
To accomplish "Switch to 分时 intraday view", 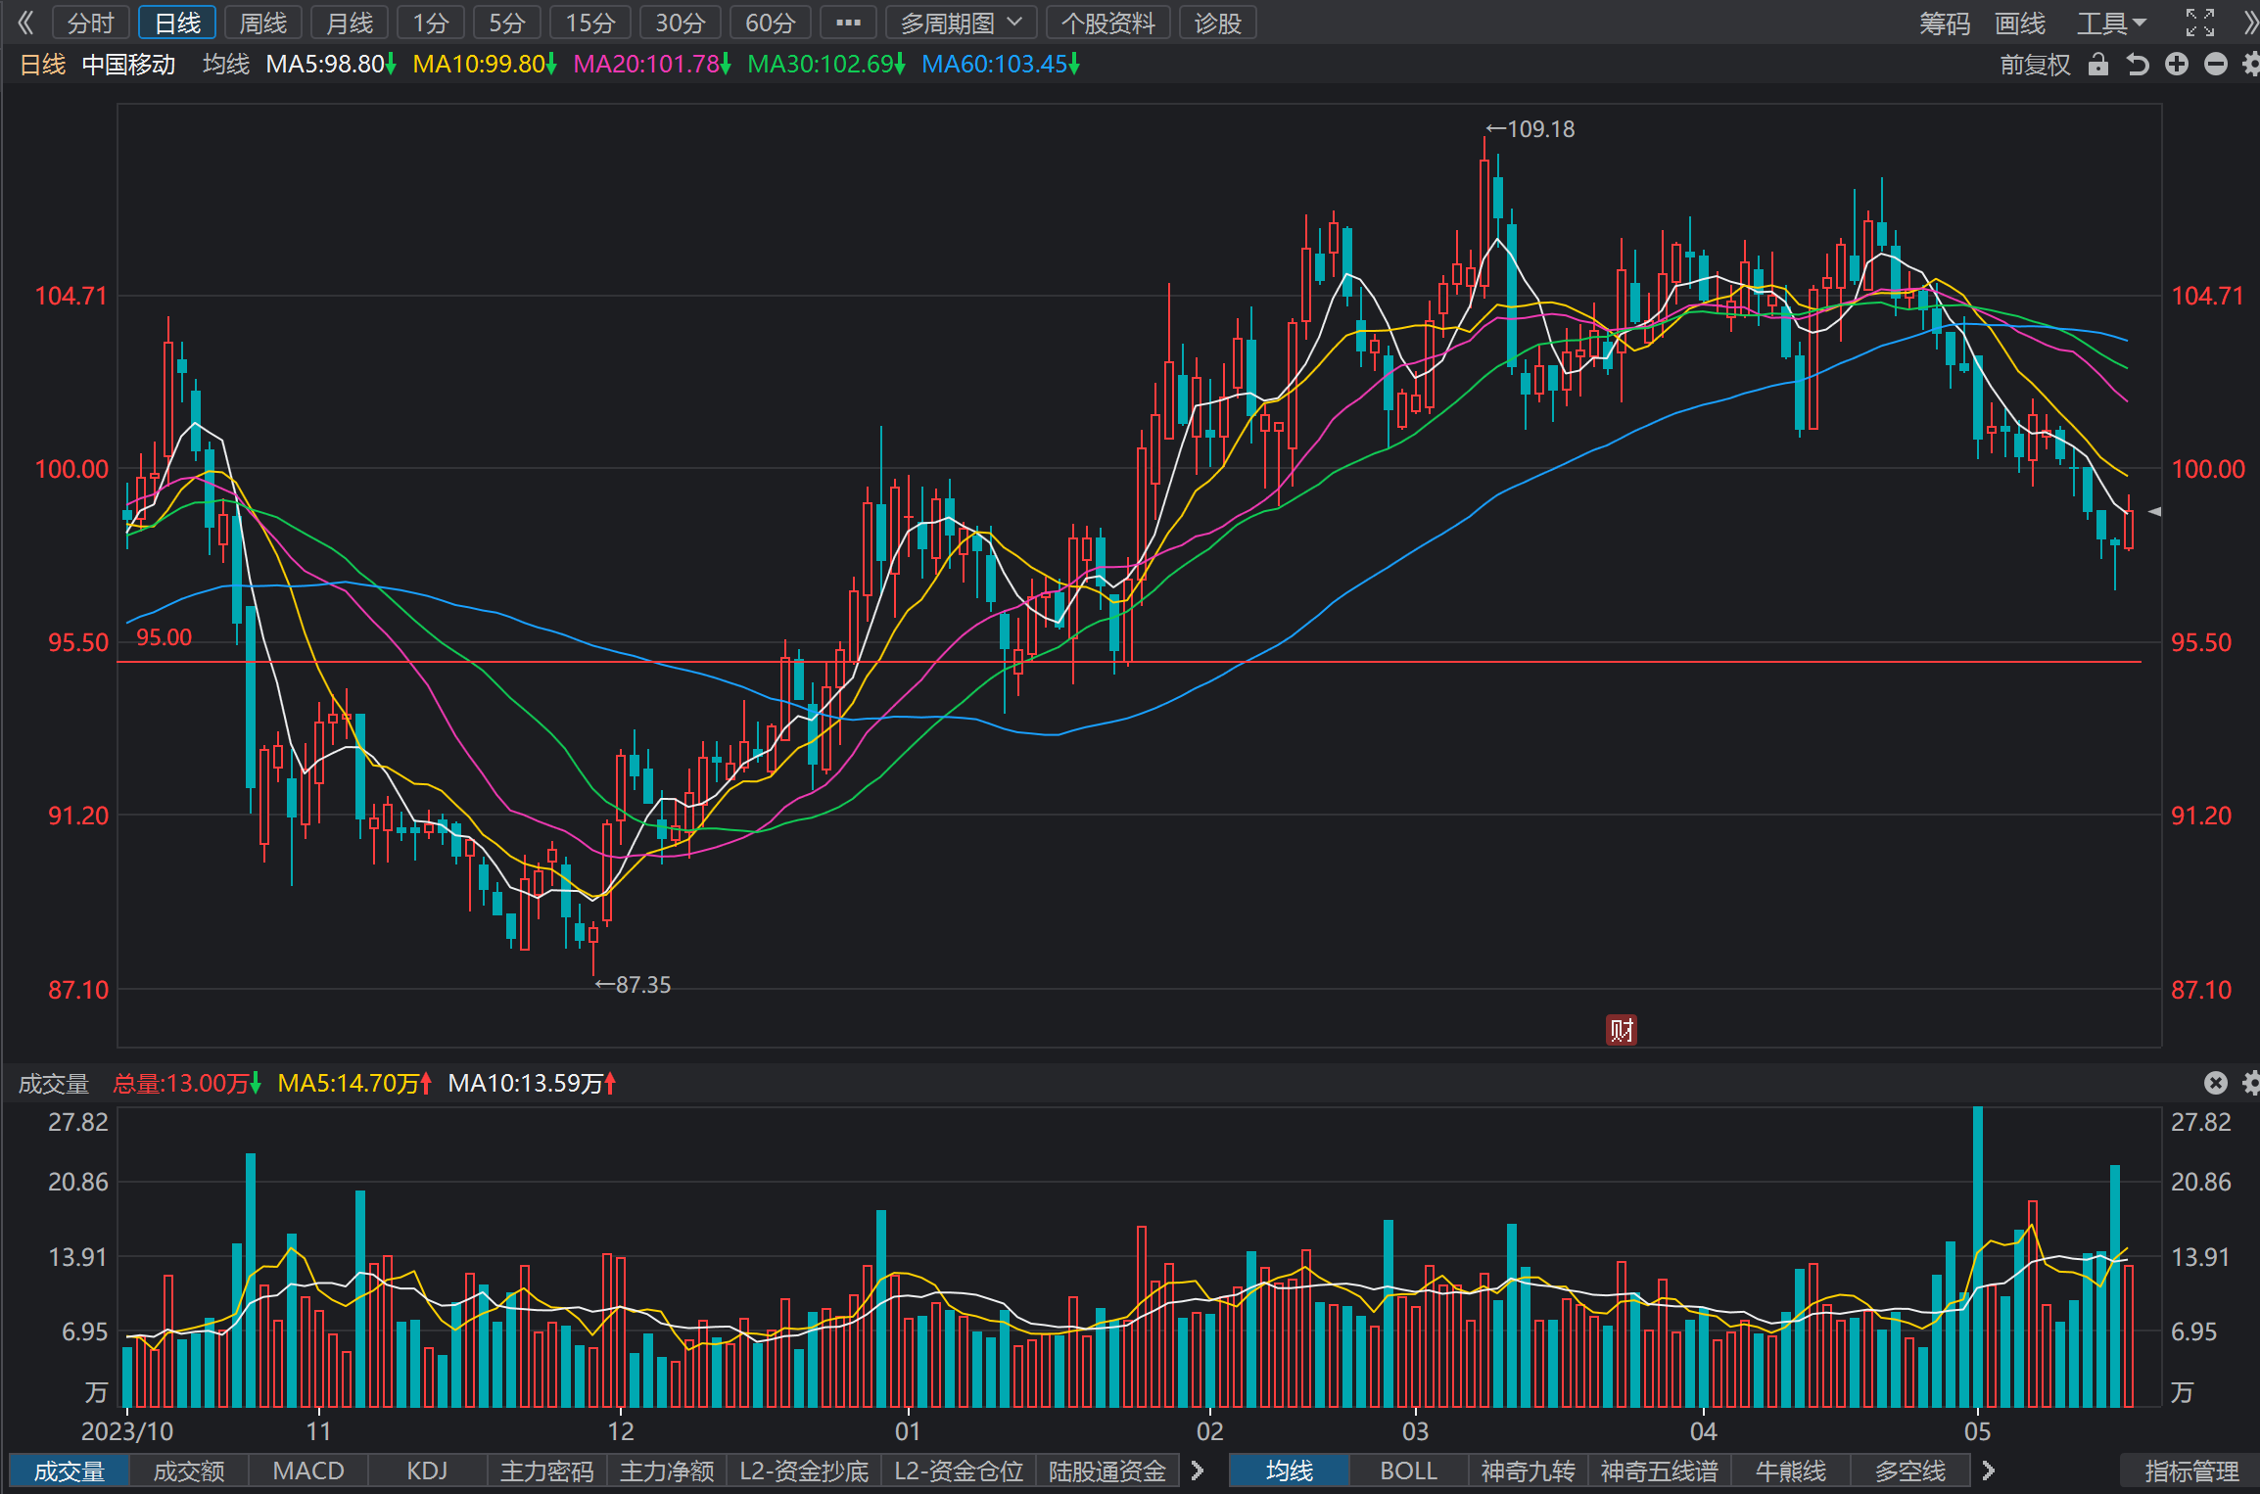I will (x=90, y=23).
